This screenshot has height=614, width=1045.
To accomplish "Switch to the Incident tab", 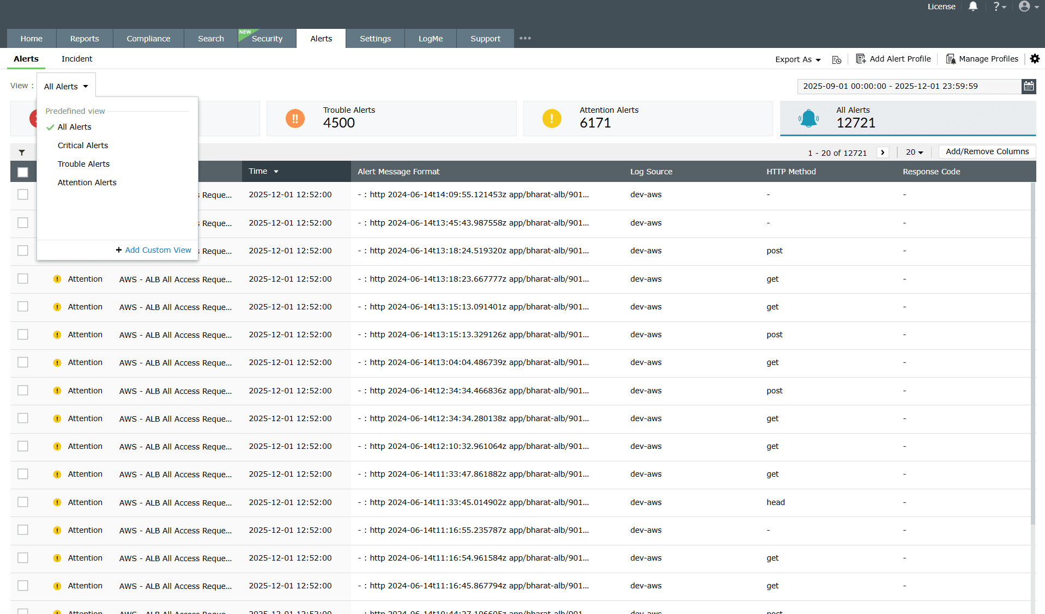I will pyautogui.click(x=76, y=59).
